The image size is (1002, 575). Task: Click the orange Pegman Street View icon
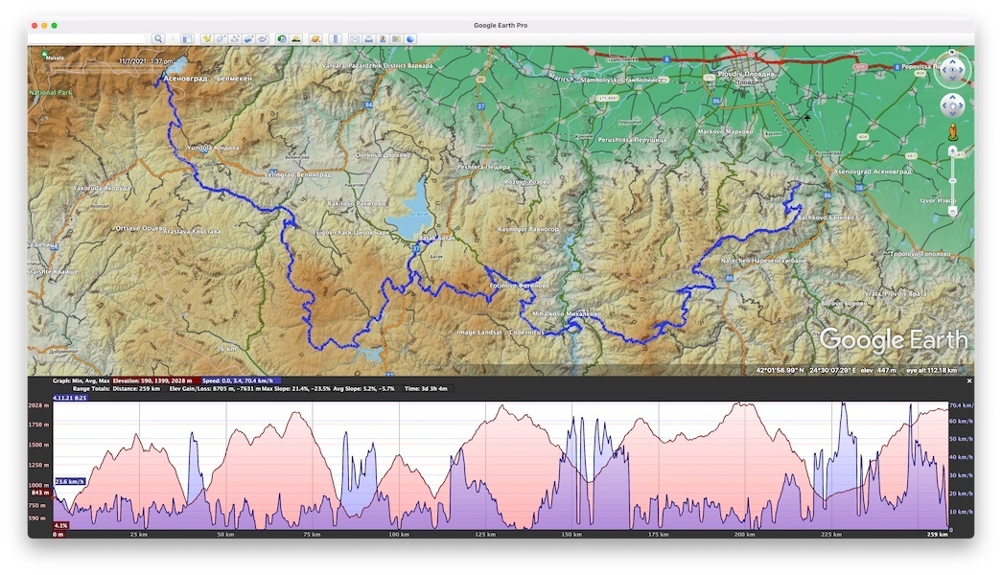pyautogui.click(x=953, y=132)
